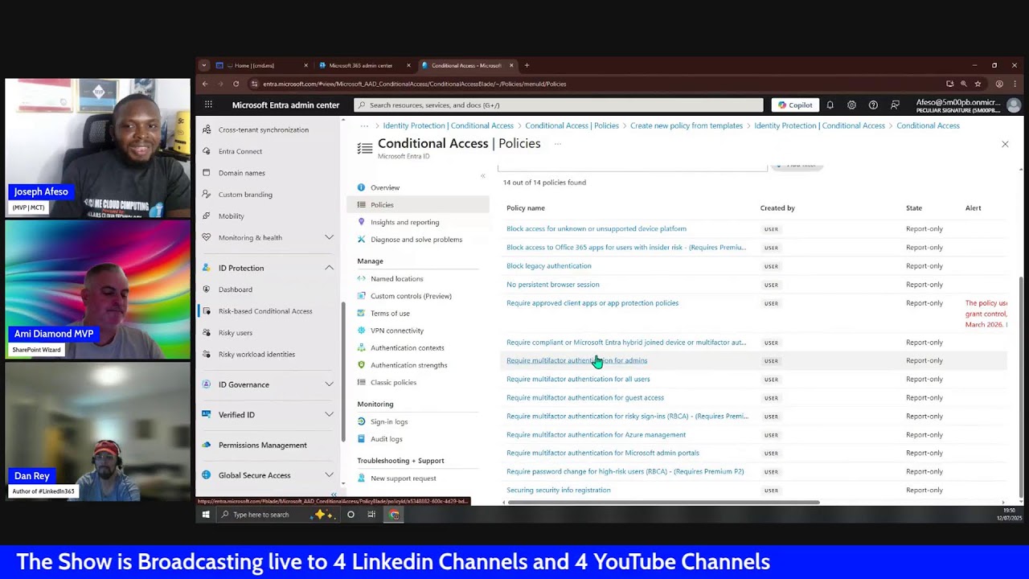Open Entra Connect in sidebar
Image resolution: width=1029 pixels, height=579 pixels.
point(240,151)
